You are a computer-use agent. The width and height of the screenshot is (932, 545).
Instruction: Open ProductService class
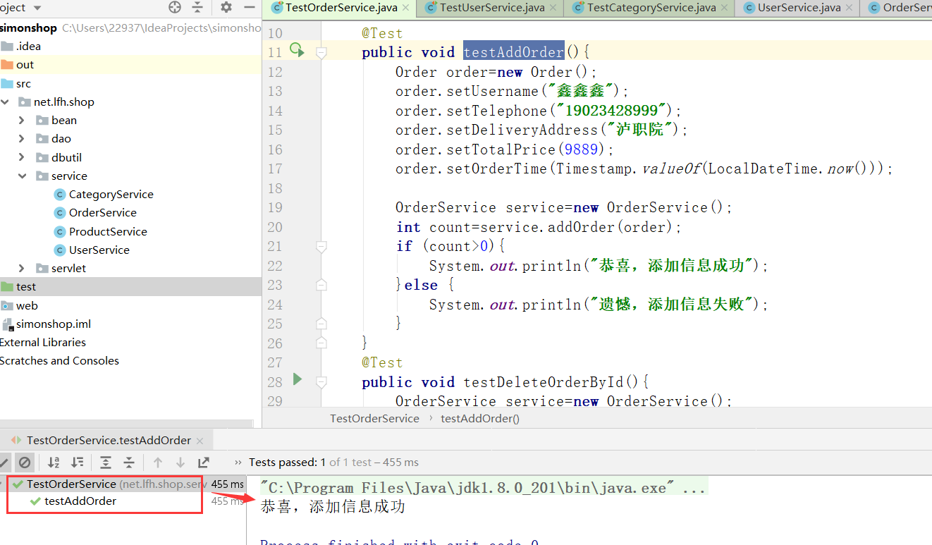(108, 232)
